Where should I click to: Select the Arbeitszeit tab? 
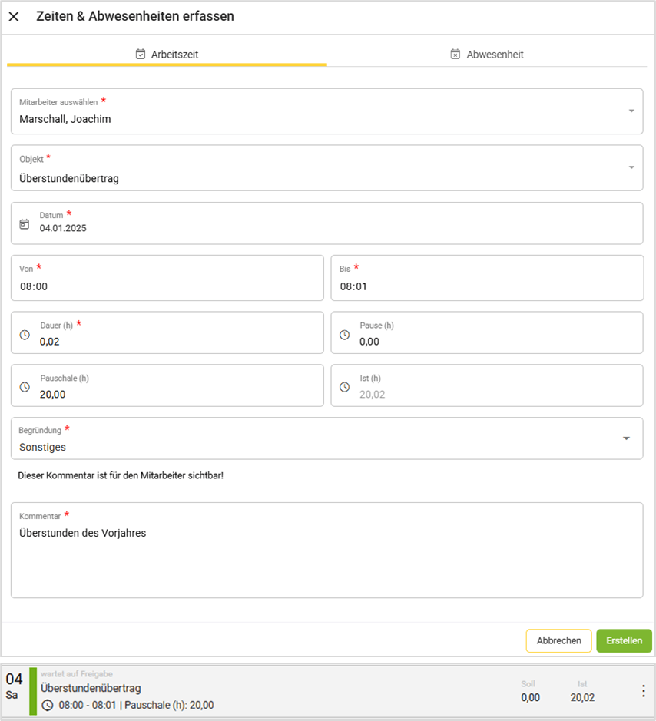click(x=167, y=55)
